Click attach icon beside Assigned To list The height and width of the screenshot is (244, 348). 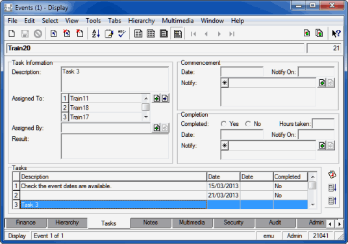coord(156,98)
